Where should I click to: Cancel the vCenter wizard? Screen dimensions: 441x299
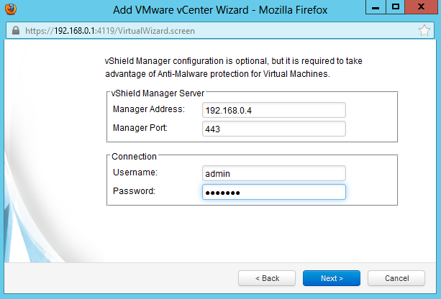tap(396, 278)
